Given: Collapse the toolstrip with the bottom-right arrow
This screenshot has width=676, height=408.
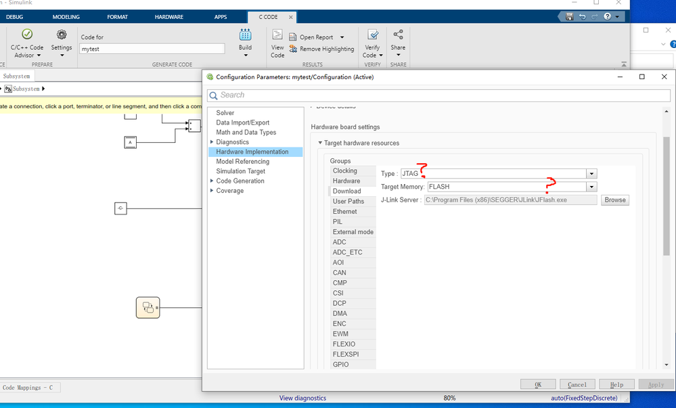Looking at the screenshot, I should click(x=624, y=64).
